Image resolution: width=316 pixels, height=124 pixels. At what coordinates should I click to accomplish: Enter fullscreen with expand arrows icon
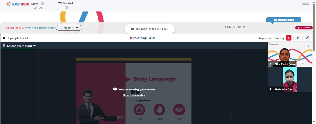(307, 38)
